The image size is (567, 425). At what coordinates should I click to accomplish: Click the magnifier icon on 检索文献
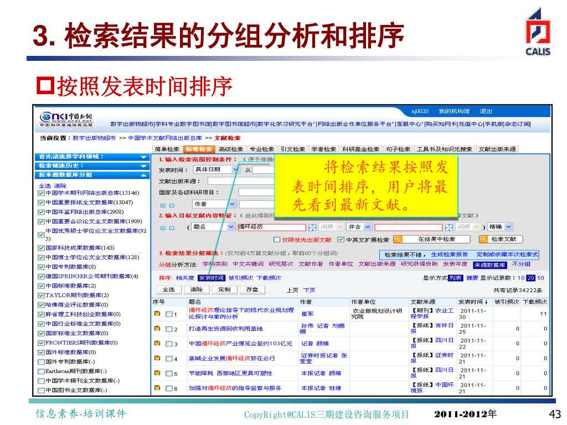tap(483, 239)
